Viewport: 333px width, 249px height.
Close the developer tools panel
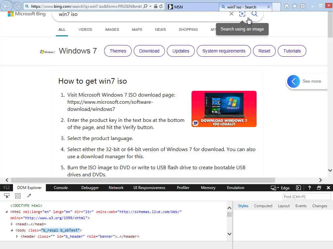click(328, 188)
